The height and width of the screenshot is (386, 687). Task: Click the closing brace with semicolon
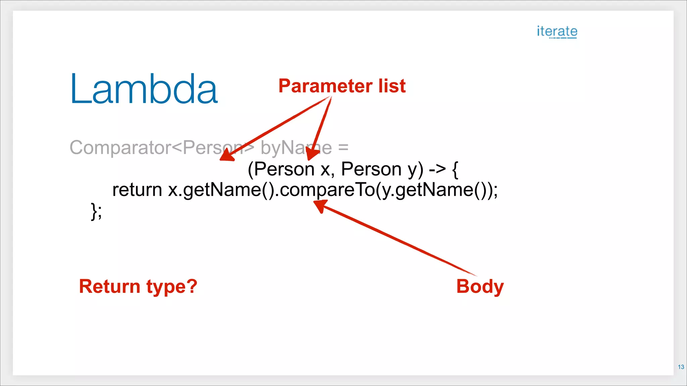click(96, 211)
